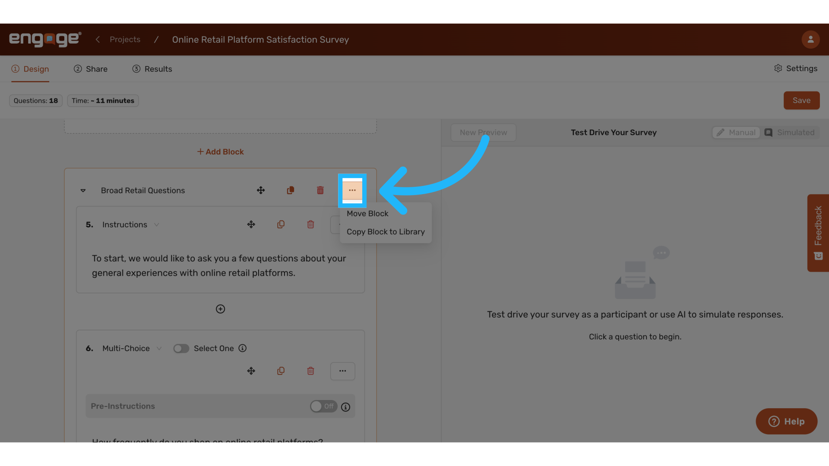Turn on the Pre-Instructions toggle
The width and height of the screenshot is (829, 466).
[323, 406]
